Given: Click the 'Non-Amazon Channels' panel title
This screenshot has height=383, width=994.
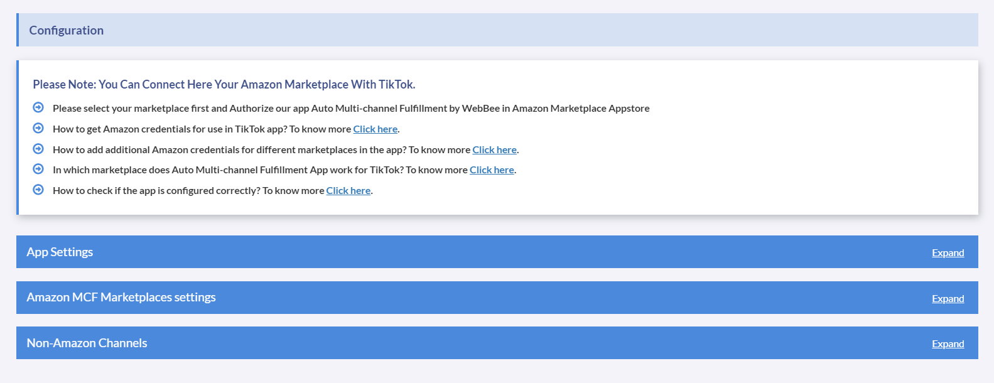Looking at the screenshot, I should pyautogui.click(x=87, y=343).
